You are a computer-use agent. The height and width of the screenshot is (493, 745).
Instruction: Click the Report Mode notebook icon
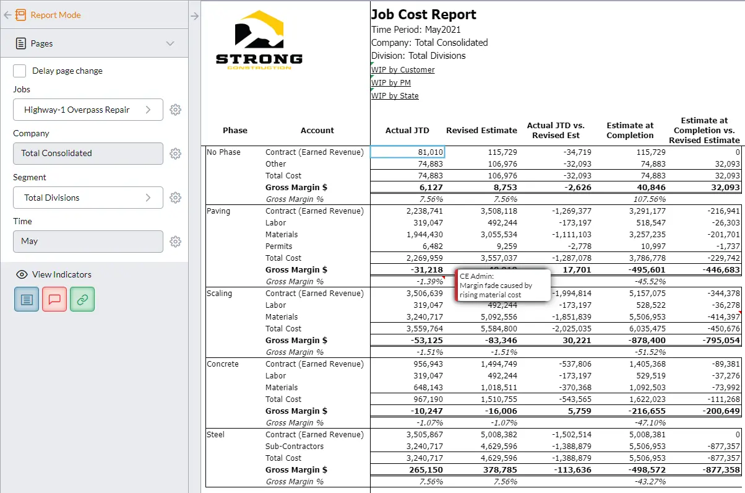click(20, 15)
